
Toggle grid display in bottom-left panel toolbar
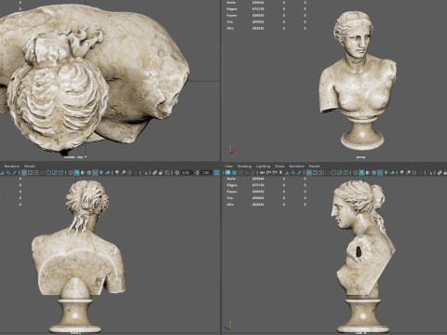pyautogui.click(x=24, y=172)
